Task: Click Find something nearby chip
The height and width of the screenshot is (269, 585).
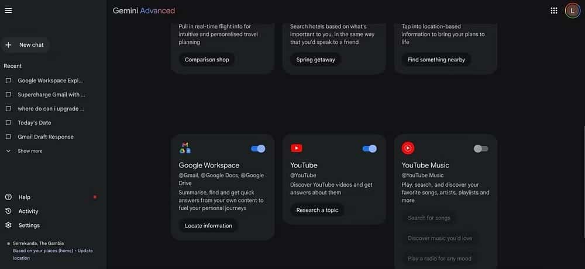Action: [x=436, y=60]
